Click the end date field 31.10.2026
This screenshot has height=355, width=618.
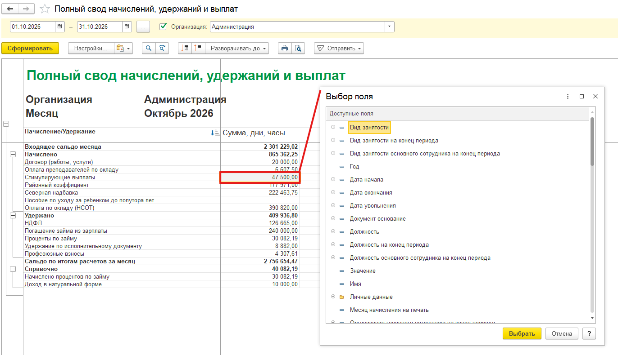tap(100, 27)
